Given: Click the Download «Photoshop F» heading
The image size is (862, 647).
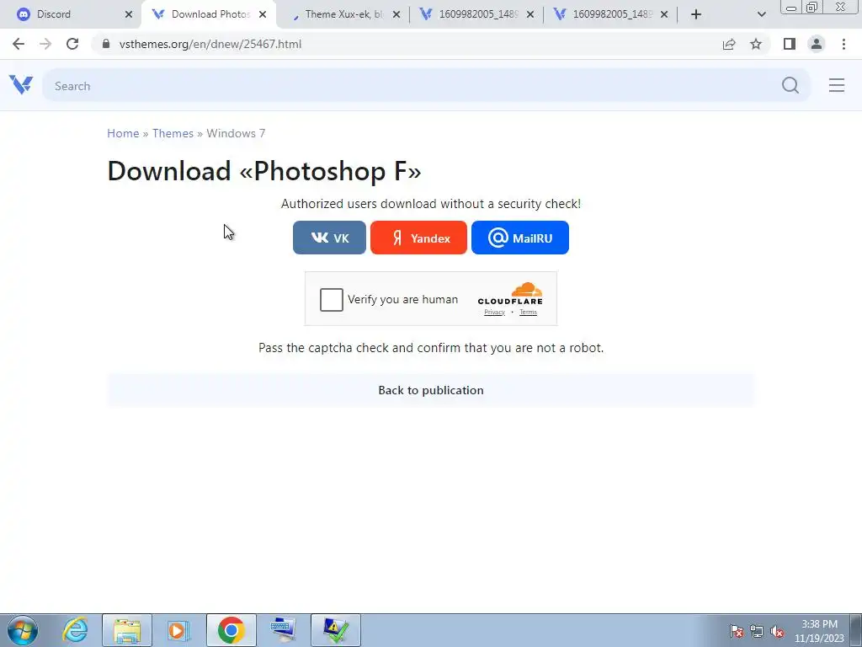Looking at the screenshot, I should (264, 170).
